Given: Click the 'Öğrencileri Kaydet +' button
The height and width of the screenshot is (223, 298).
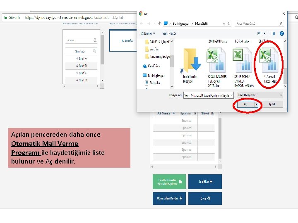Looking at the screenshot, I should (169, 198).
